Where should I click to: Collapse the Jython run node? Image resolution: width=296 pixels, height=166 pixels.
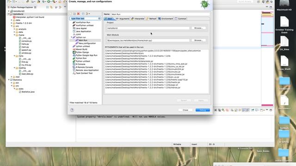[72, 37]
